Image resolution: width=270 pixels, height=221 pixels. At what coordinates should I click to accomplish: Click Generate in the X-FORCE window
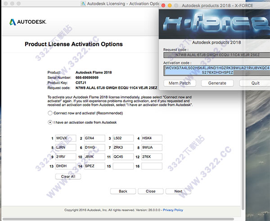[217, 83]
